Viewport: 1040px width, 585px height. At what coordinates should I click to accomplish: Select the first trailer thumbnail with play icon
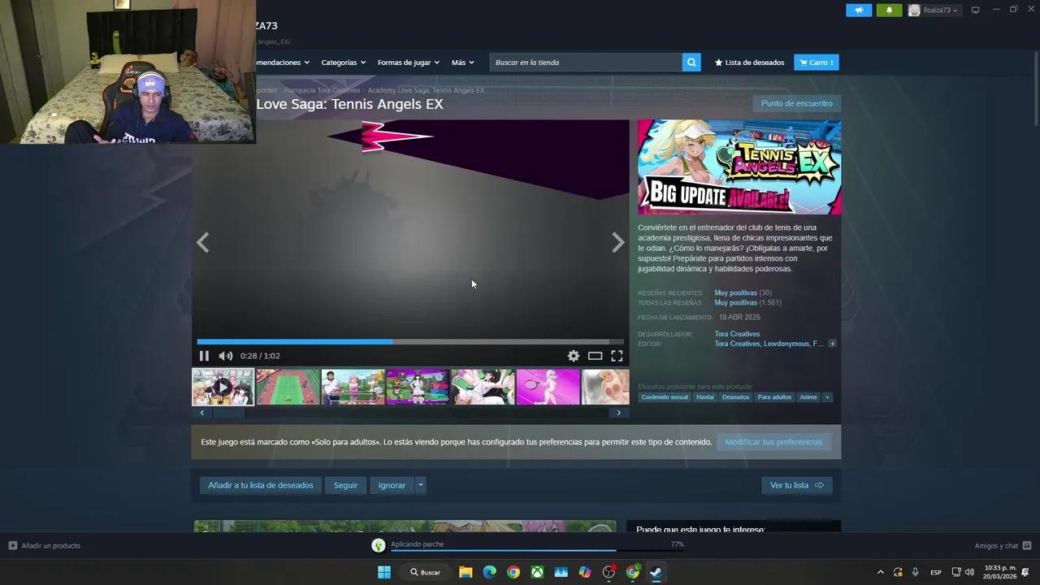(x=223, y=387)
